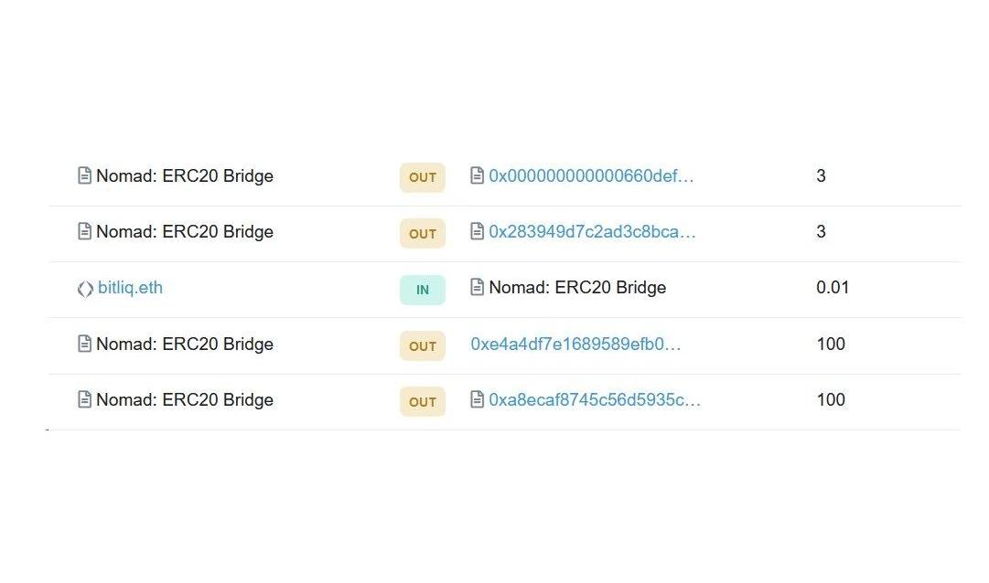Open address 0x00000000000660def link
This screenshot has width=989, height=583.
pos(591,175)
